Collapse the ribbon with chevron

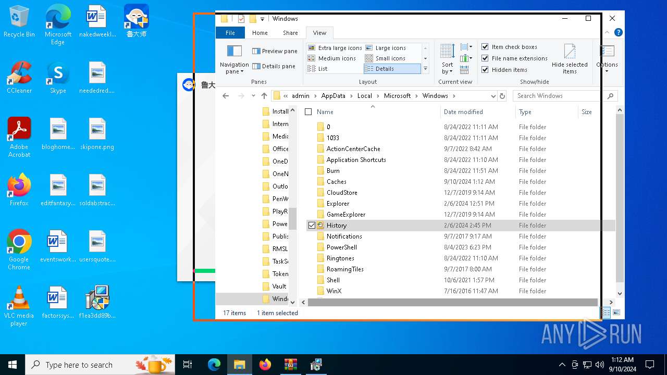(607, 32)
